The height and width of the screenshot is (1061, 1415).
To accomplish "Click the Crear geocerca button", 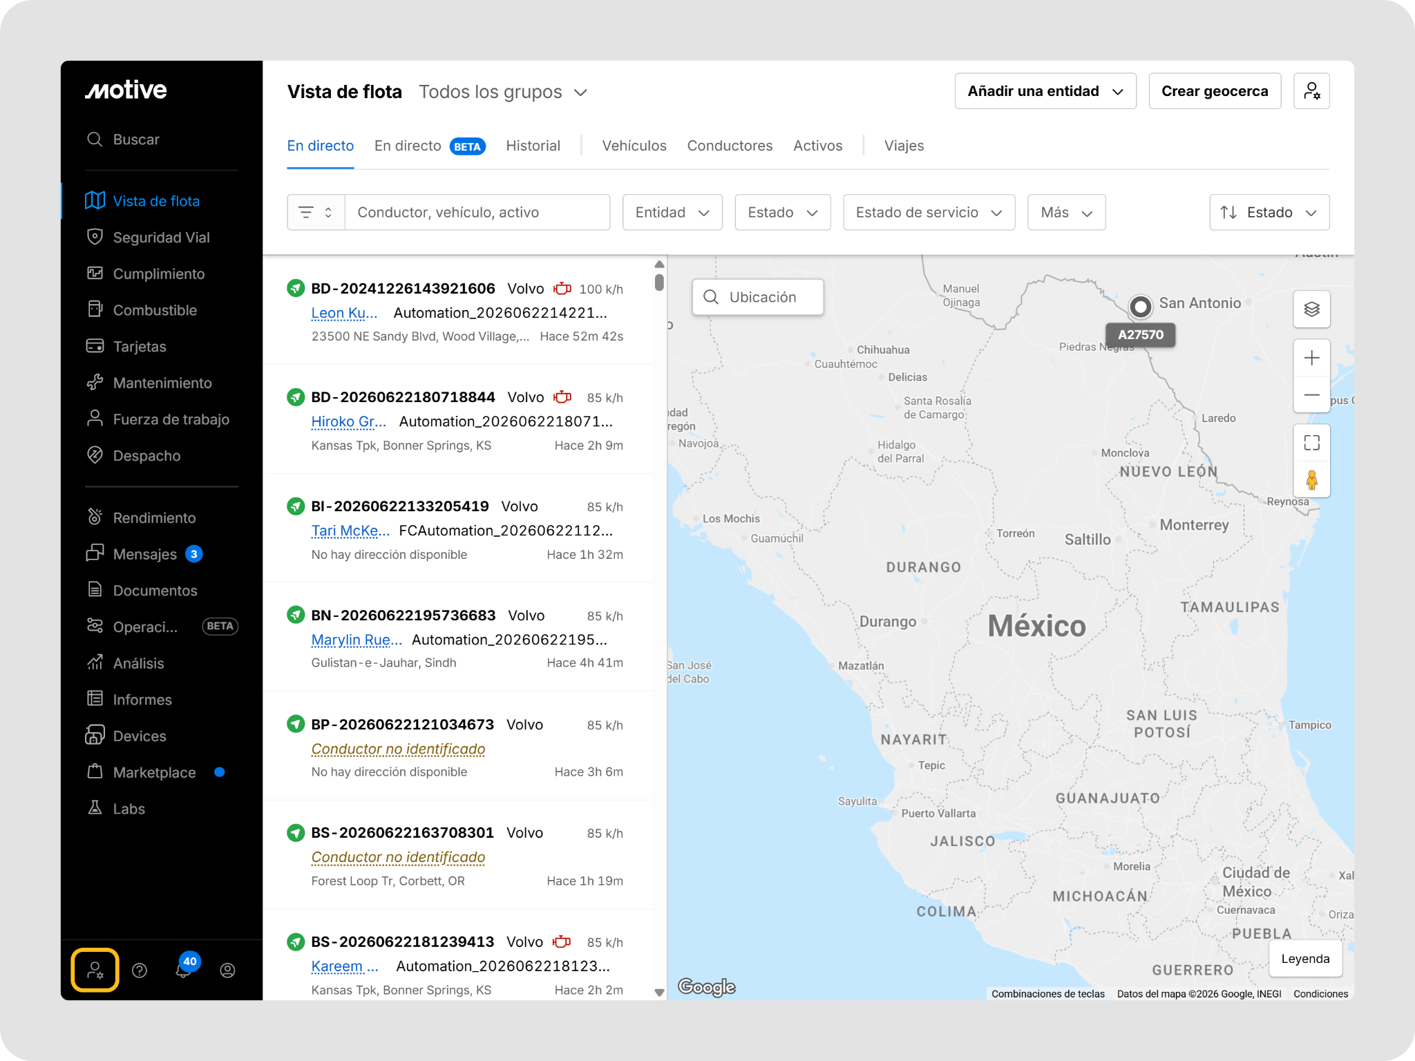I will [x=1215, y=91].
